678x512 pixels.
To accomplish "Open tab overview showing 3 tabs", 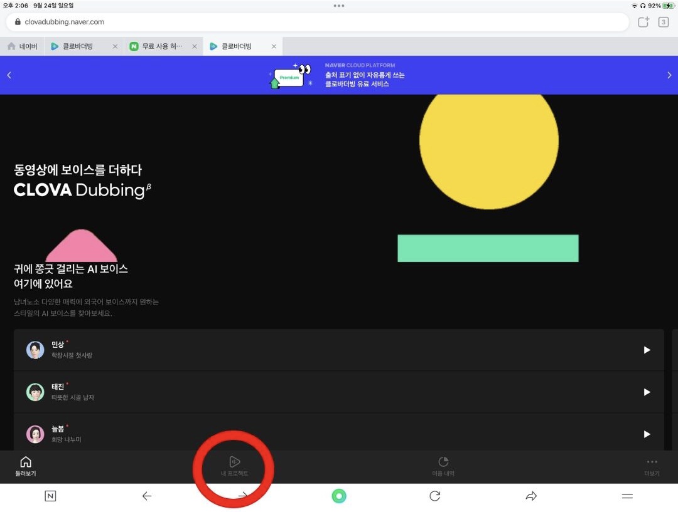I will click(664, 22).
